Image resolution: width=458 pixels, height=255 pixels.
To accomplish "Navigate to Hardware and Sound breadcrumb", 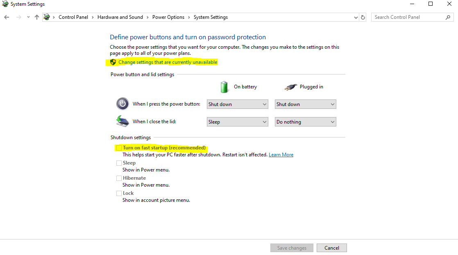I will 120,17.
